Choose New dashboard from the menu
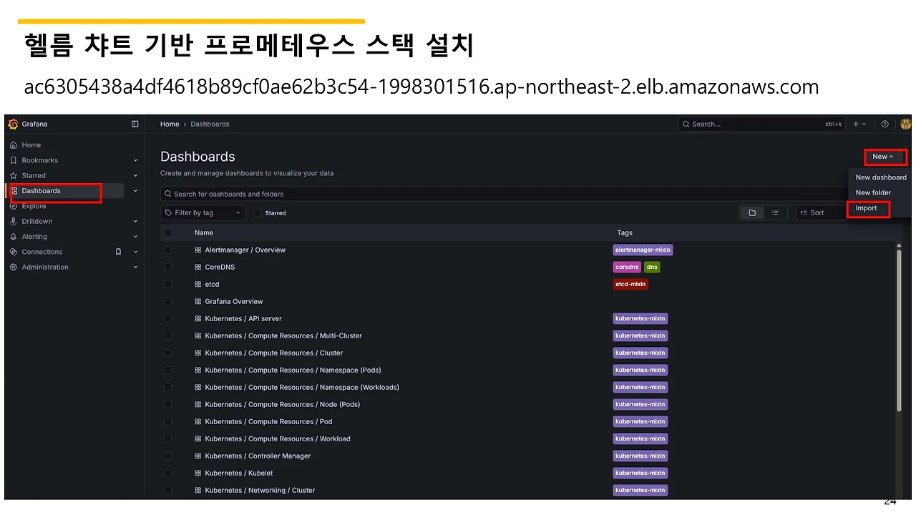The image size is (916, 515). [x=881, y=177]
